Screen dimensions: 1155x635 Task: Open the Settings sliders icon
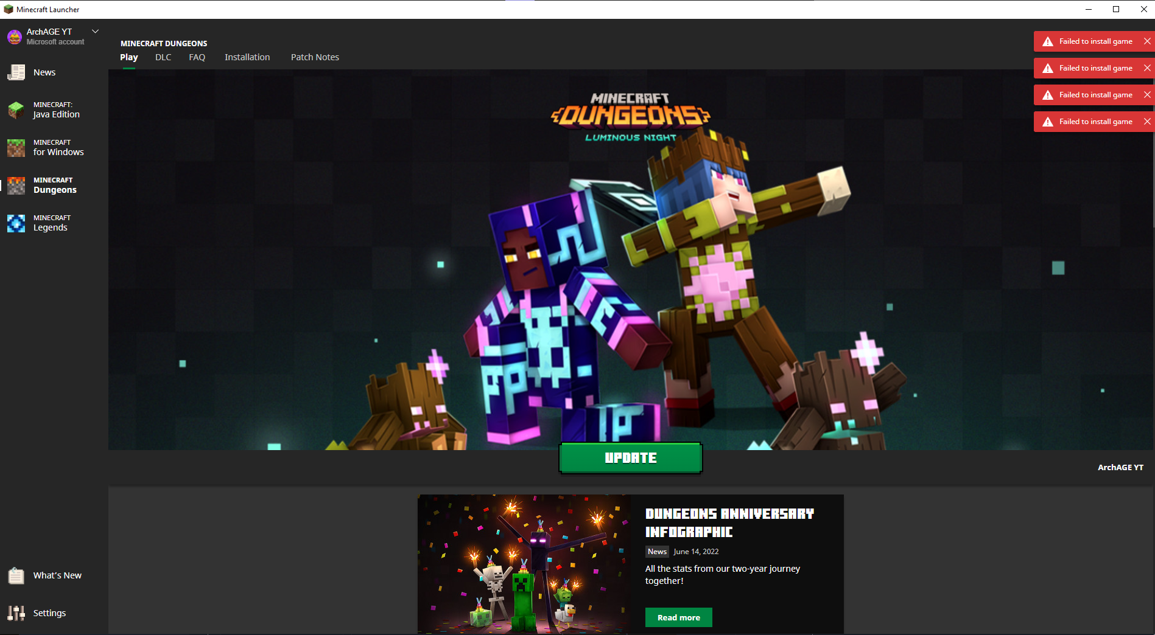coord(16,613)
